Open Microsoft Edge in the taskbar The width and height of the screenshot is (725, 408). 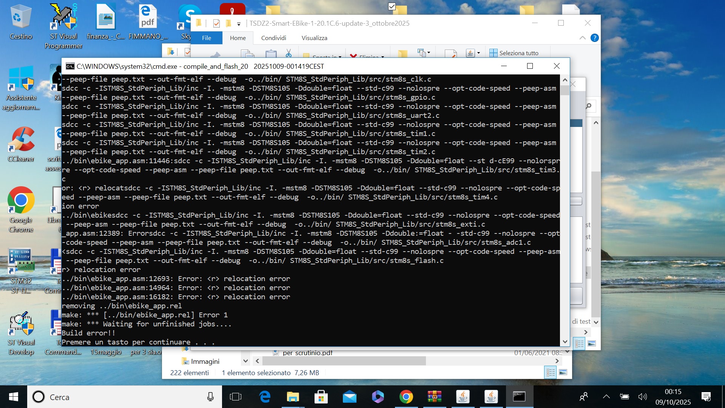coord(265,397)
